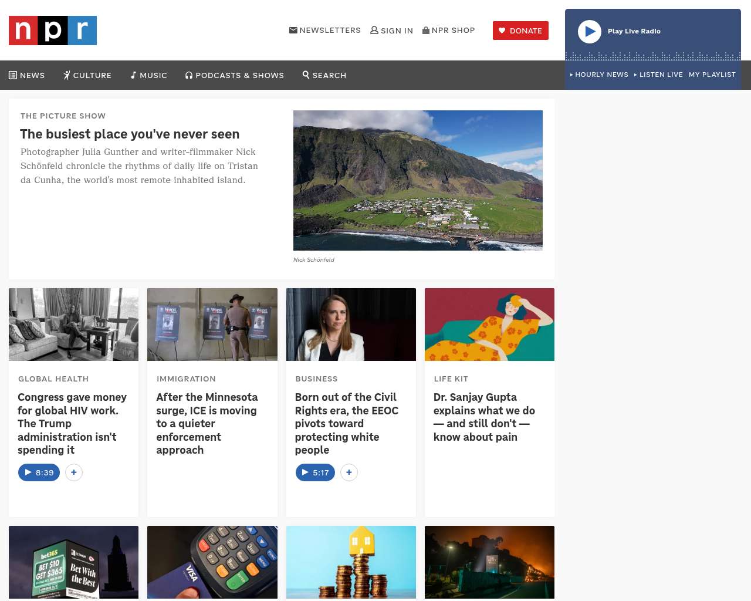Start Listen Live stream
The width and height of the screenshot is (751, 601).
659,75
